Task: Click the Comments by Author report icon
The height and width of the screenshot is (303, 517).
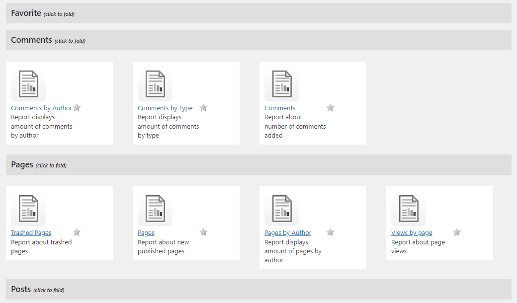Action: [28, 84]
